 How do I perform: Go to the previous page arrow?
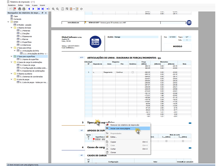(x=29, y=9)
